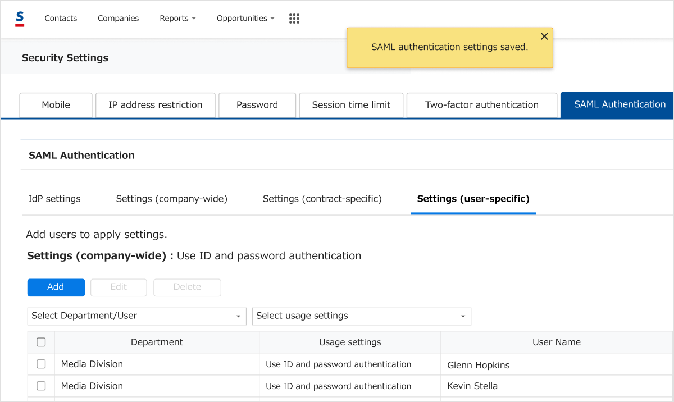Click the red and blue S logo

coord(20,19)
